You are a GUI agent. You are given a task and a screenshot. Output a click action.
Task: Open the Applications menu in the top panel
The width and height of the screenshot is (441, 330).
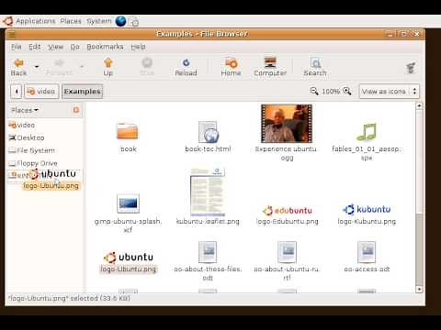[x=36, y=21]
